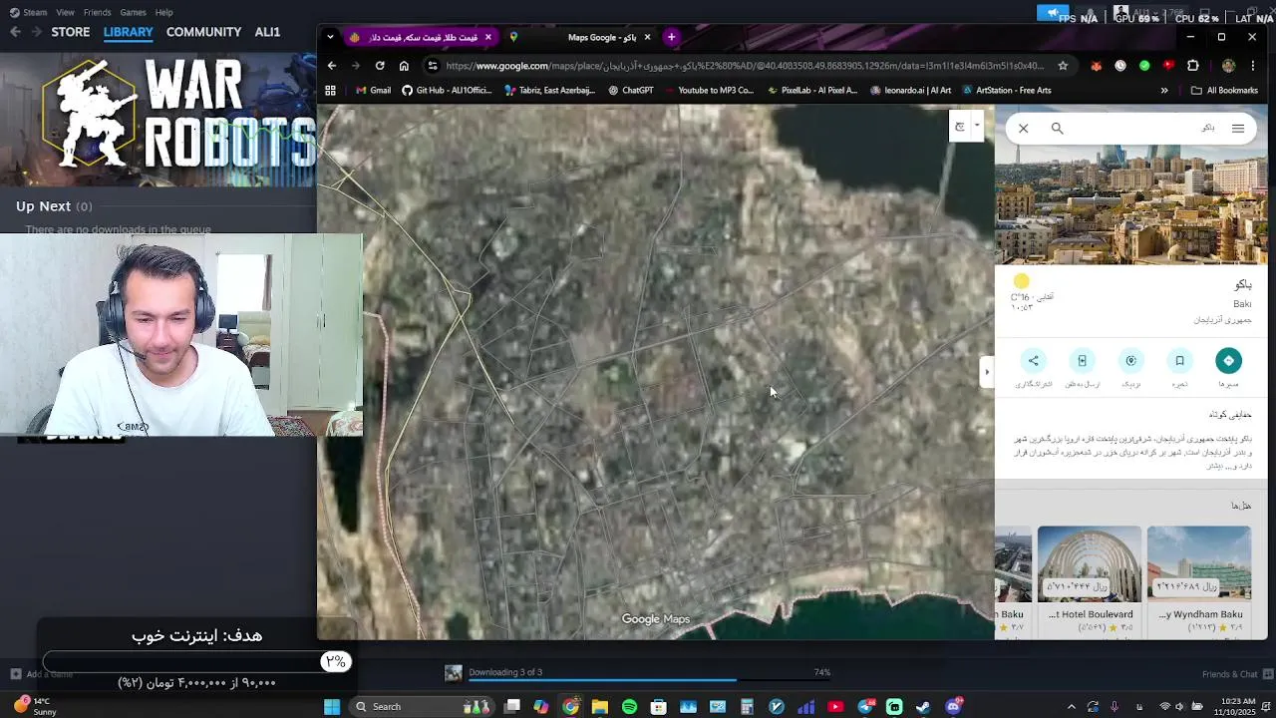View site information icon in address bar
Image resolution: width=1276 pixels, height=718 pixels.
click(432, 66)
